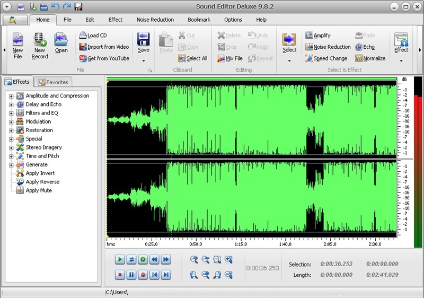Click the large Effect icon
This screenshot has width=424, height=298.
401,39
